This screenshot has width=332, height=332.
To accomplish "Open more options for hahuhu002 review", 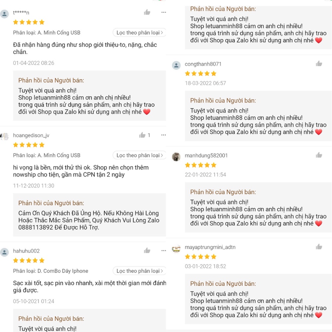I will [164, 251].
